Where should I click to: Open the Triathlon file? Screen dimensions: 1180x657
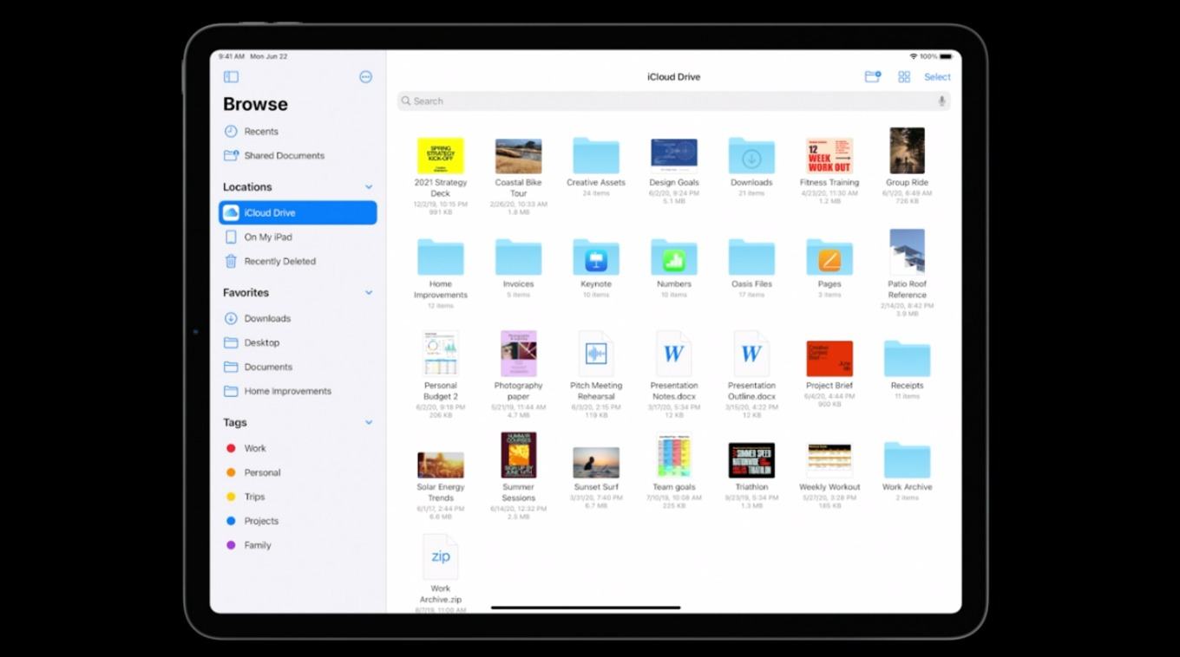(x=751, y=460)
